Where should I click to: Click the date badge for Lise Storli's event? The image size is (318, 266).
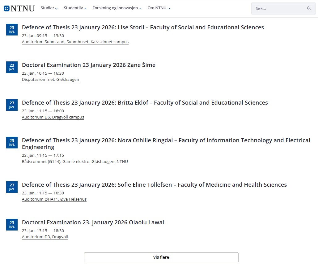[x=12, y=30]
